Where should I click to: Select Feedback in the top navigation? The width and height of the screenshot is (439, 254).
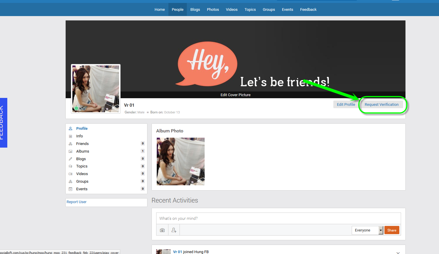(308, 10)
